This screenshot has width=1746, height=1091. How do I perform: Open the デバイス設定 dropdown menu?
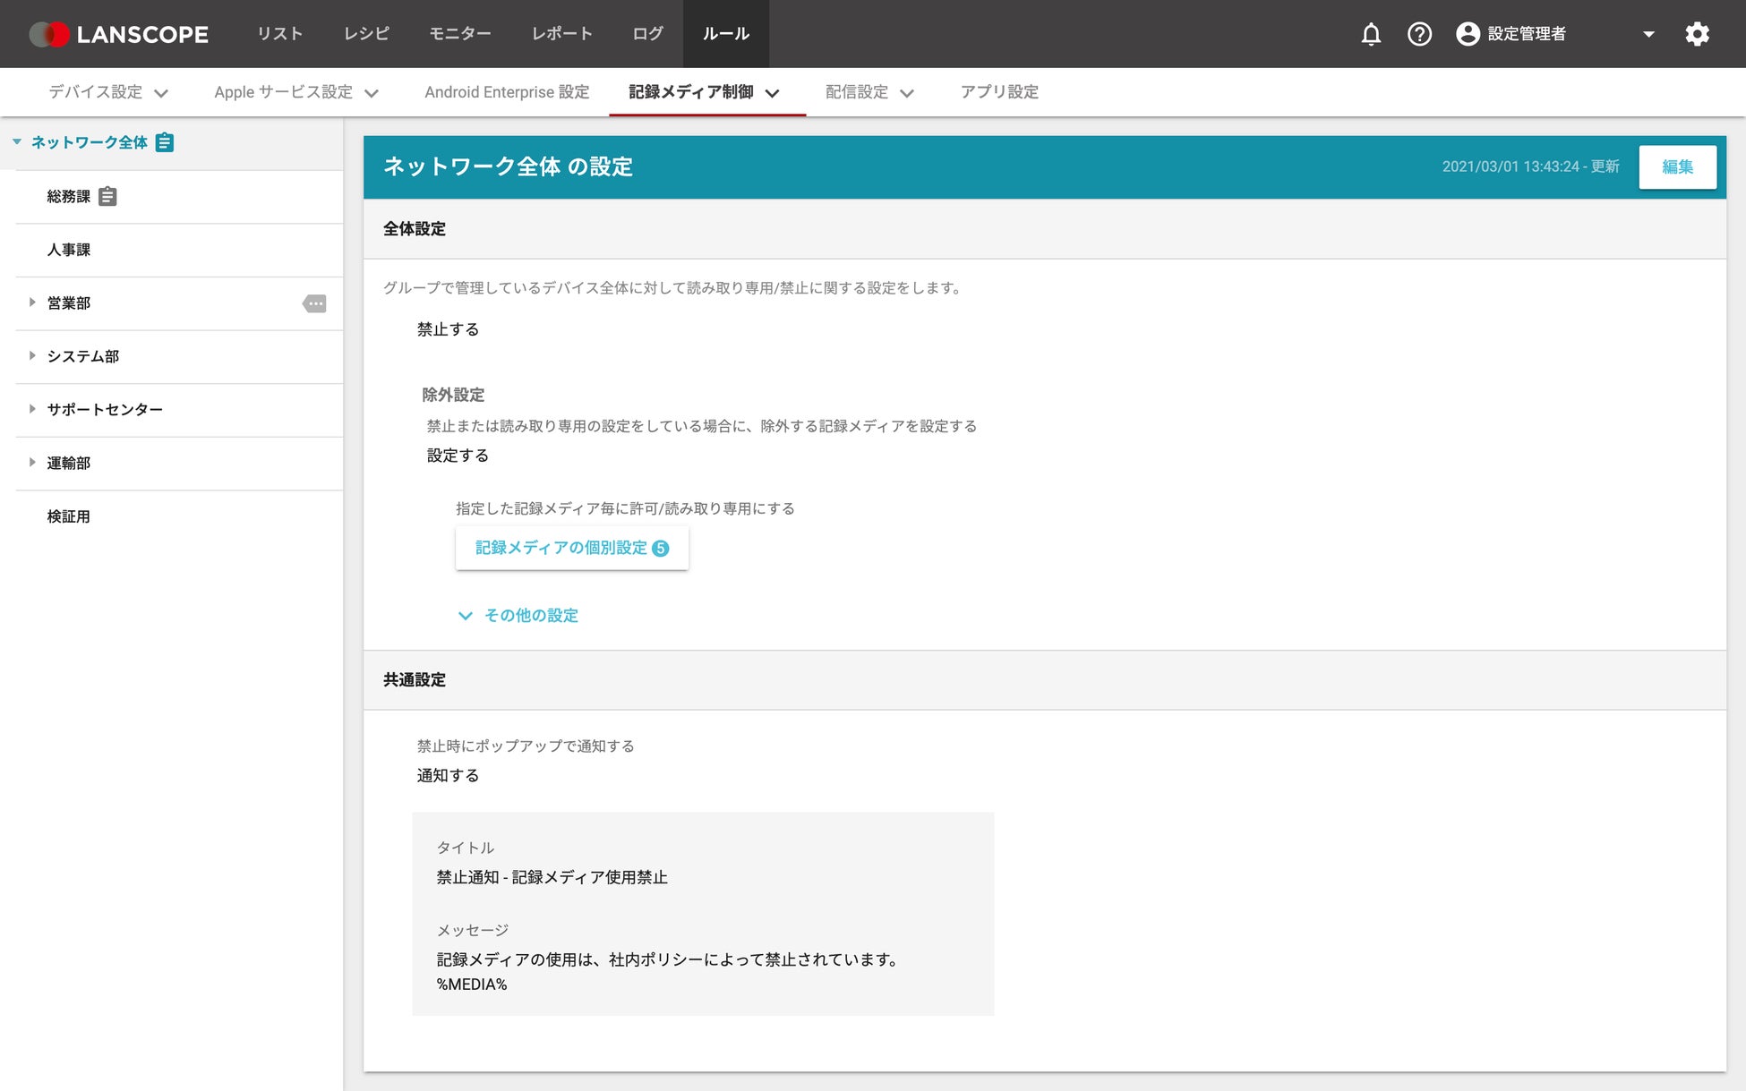tap(108, 92)
